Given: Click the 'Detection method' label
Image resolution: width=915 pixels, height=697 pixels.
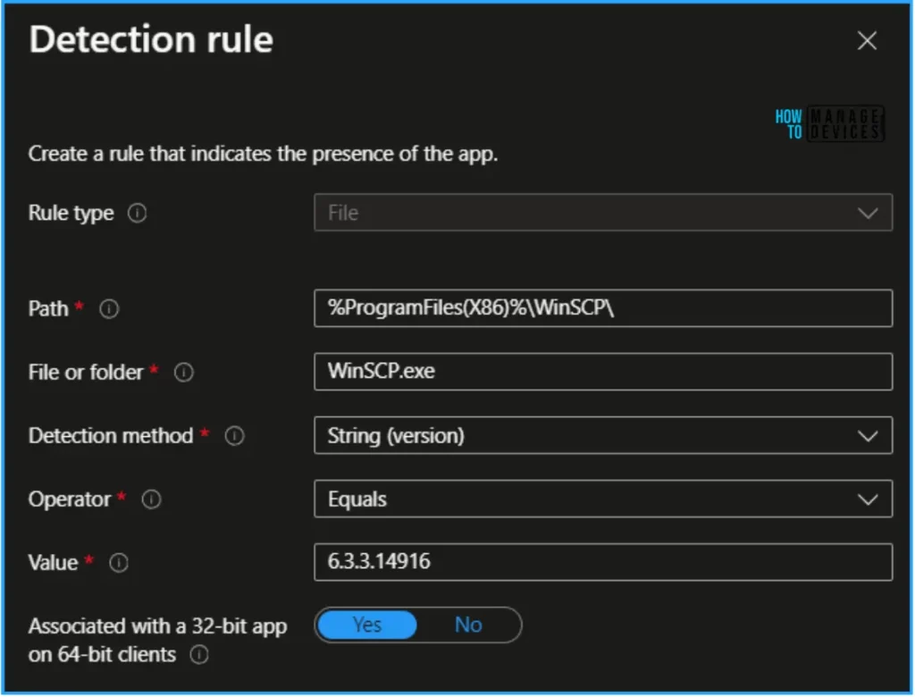Looking at the screenshot, I should tap(111, 436).
